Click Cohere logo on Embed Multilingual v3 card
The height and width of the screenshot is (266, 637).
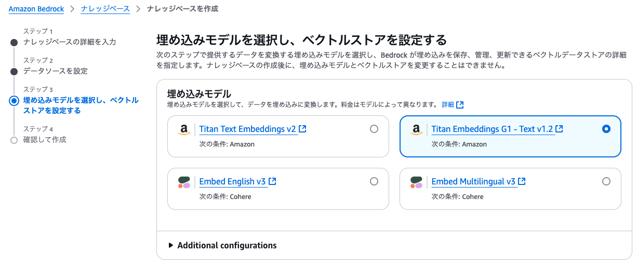[x=416, y=182]
